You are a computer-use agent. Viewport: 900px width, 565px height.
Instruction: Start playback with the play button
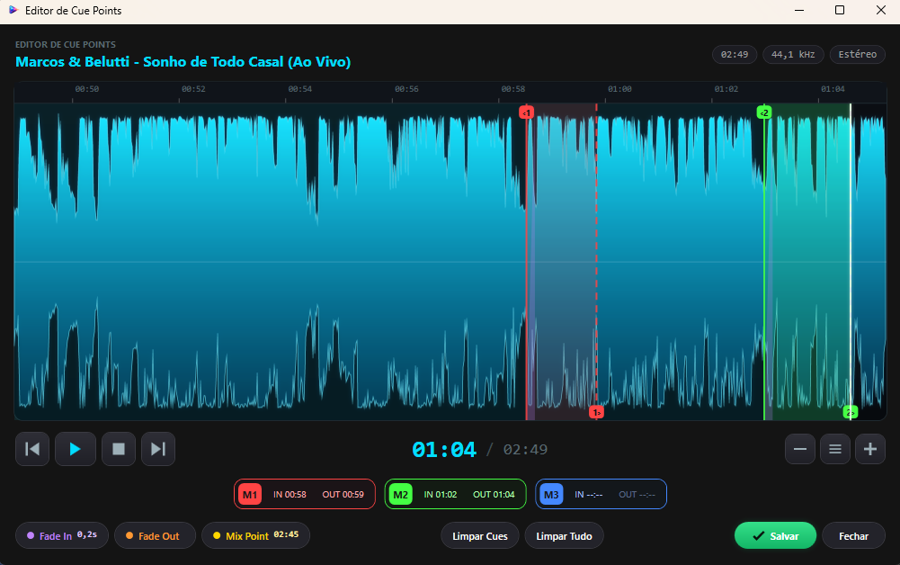76,449
